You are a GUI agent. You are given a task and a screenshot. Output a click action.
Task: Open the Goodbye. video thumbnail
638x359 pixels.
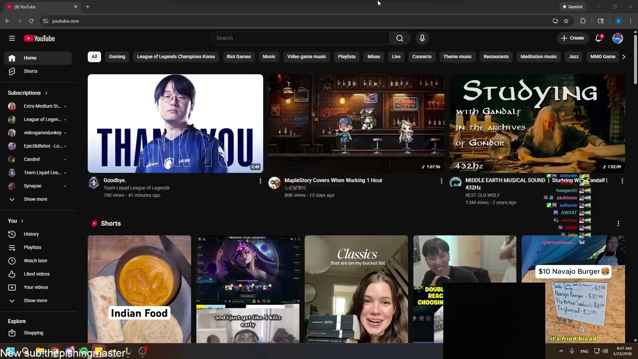[x=175, y=124]
